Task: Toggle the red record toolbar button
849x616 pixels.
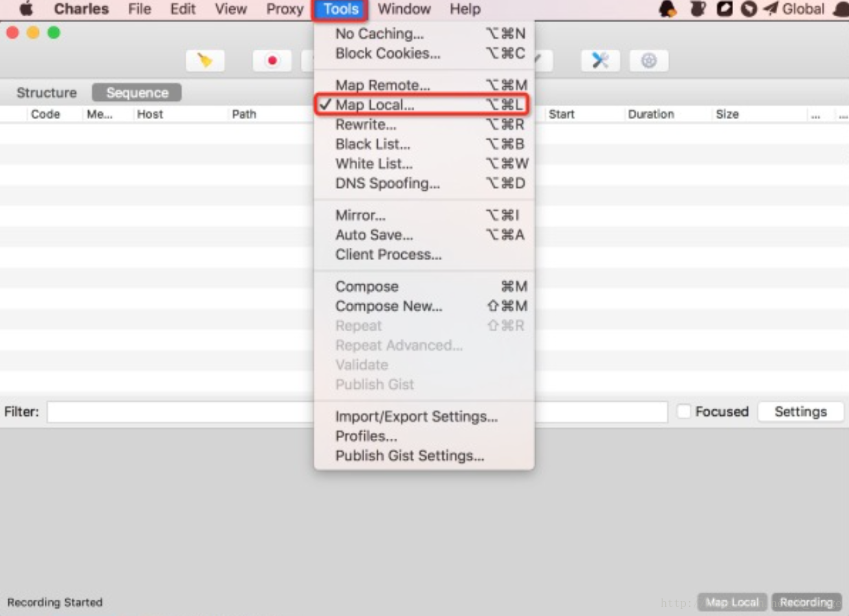Action: [x=272, y=61]
